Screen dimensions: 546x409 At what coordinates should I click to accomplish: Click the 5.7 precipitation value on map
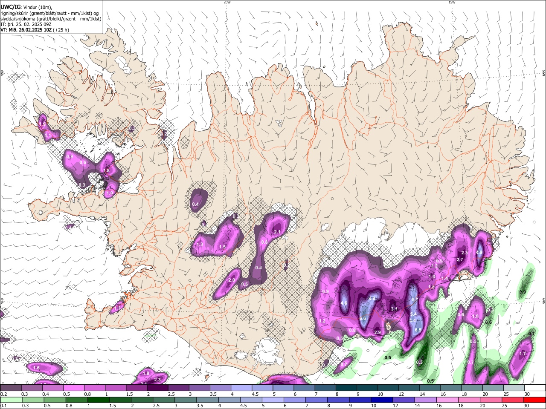click(414, 300)
